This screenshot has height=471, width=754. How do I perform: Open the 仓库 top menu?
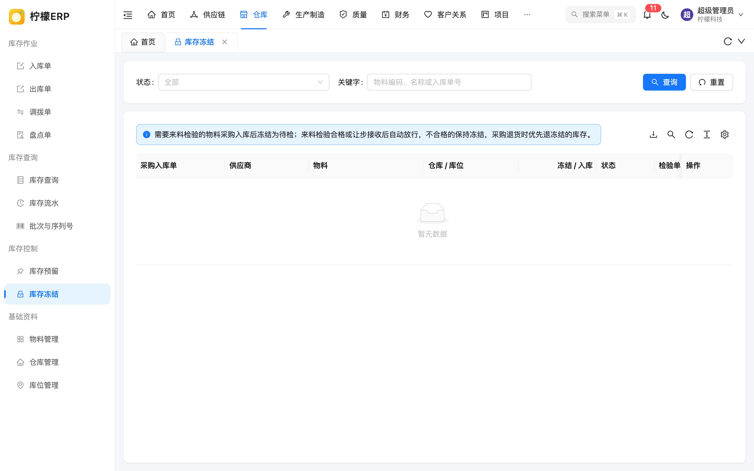tap(254, 15)
